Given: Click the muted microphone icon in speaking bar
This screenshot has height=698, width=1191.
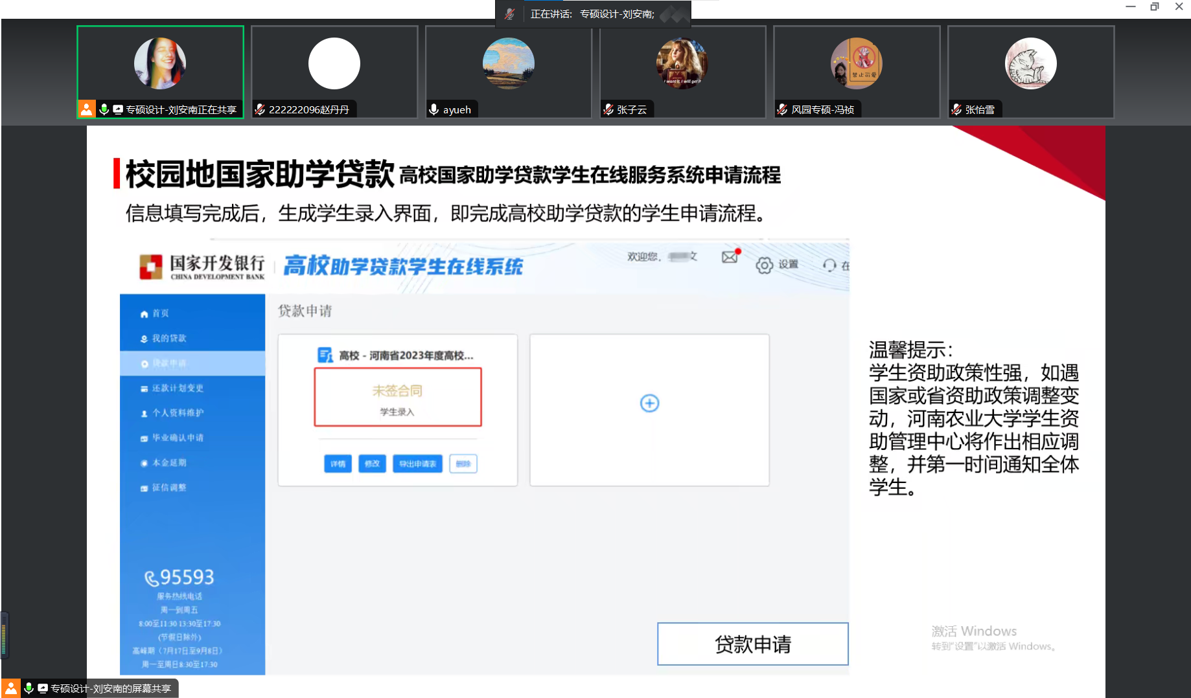Looking at the screenshot, I should click(x=510, y=14).
